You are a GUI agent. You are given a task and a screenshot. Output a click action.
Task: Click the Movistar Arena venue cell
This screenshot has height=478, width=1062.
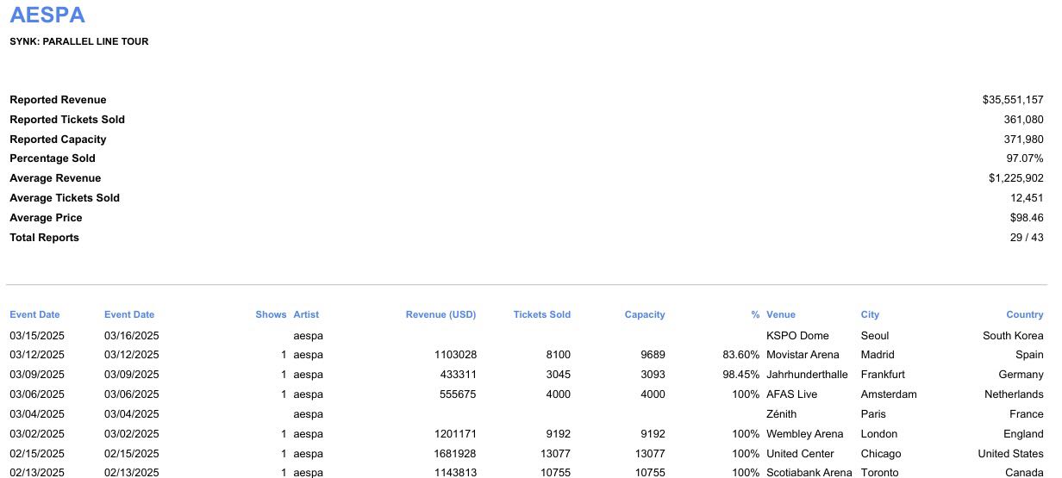coord(803,355)
